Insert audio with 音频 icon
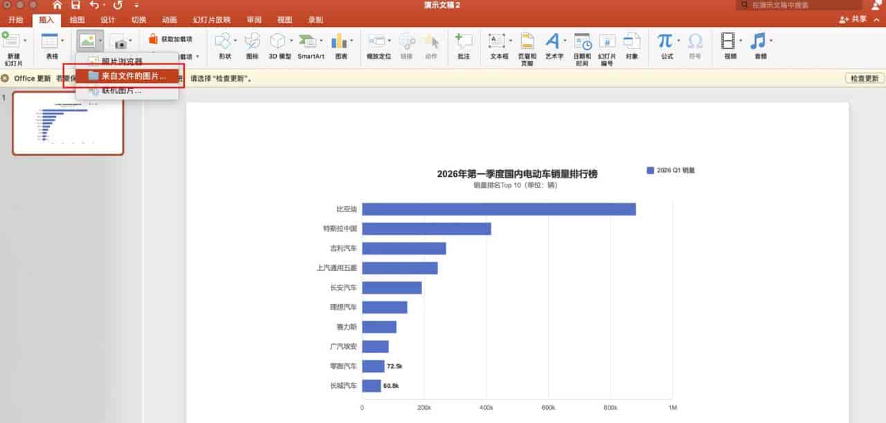Screen dimensions: 886x423 tap(758, 41)
